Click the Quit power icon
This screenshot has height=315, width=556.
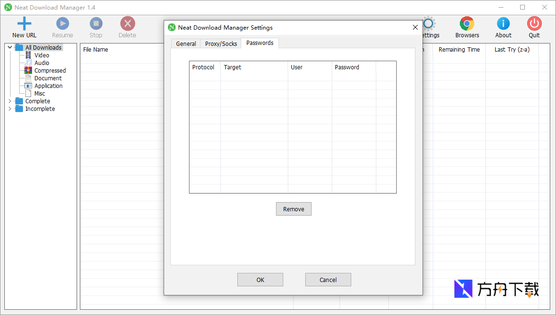pos(534,23)
